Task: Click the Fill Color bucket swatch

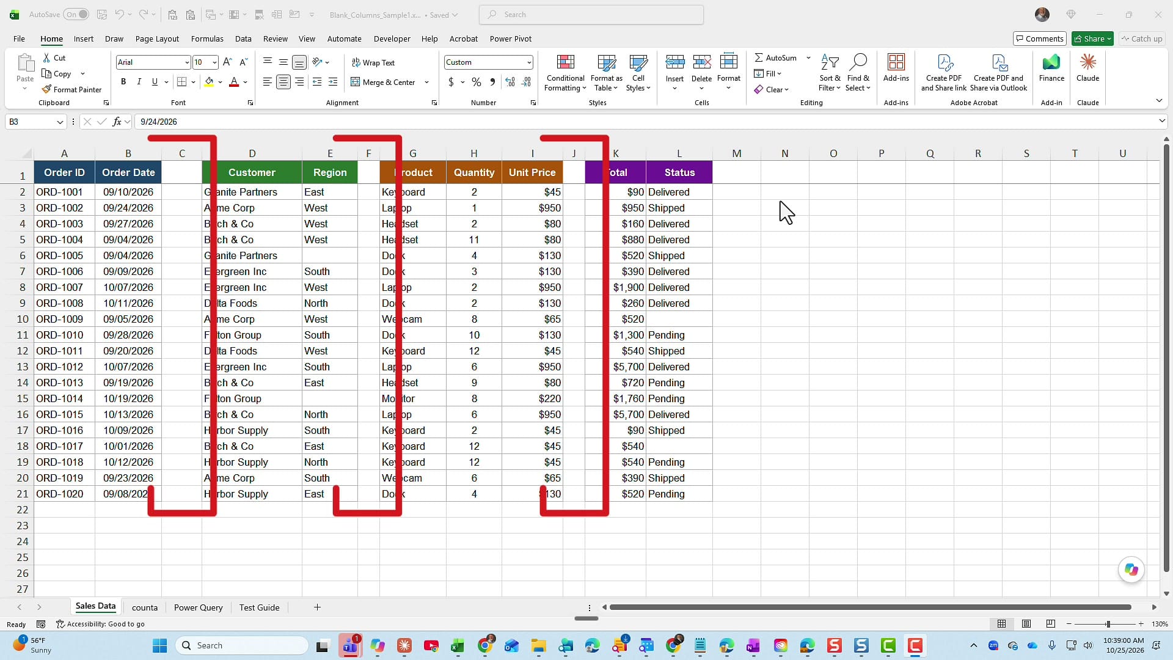Action: (x=209, y=82)
